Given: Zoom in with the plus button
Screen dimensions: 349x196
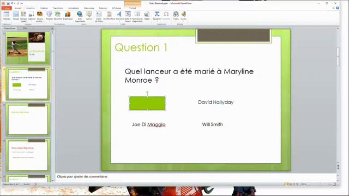Looking at the screenshot, I should pyautogui.click(x=330, y=184).
